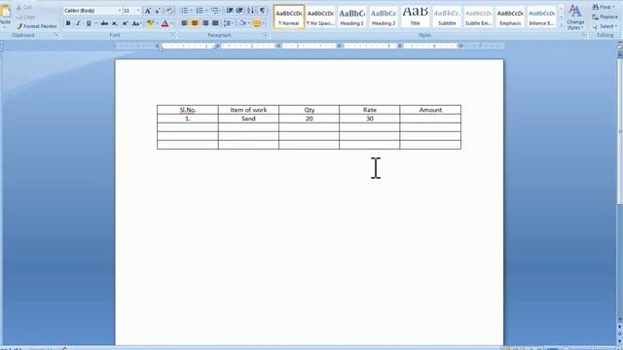The width and height of the screenshot is (623, 350).
Task: Apply the Emphasis style
Action: pyautogui.click(x=510, y=17)
